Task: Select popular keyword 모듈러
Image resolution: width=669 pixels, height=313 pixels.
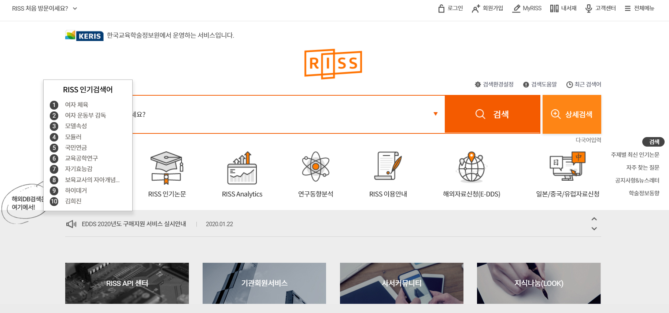Action: (73, 137)
